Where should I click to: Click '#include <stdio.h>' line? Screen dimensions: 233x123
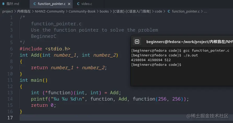45,49
